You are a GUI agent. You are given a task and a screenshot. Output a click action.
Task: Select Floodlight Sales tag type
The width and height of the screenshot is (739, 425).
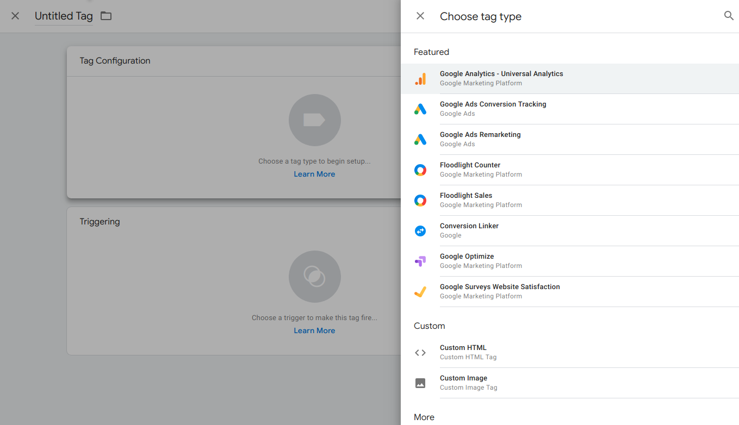tap(570, 201)
